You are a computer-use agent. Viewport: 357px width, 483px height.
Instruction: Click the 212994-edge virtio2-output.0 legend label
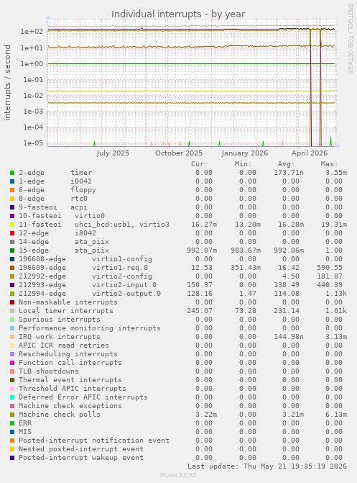coord(90,294)
